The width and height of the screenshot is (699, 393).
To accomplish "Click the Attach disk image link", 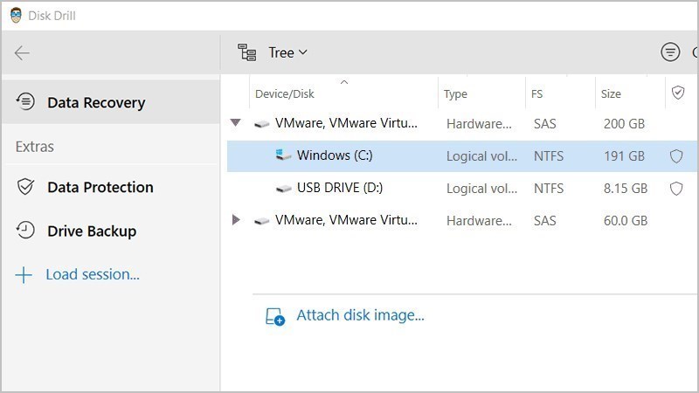I will [360, 315].
